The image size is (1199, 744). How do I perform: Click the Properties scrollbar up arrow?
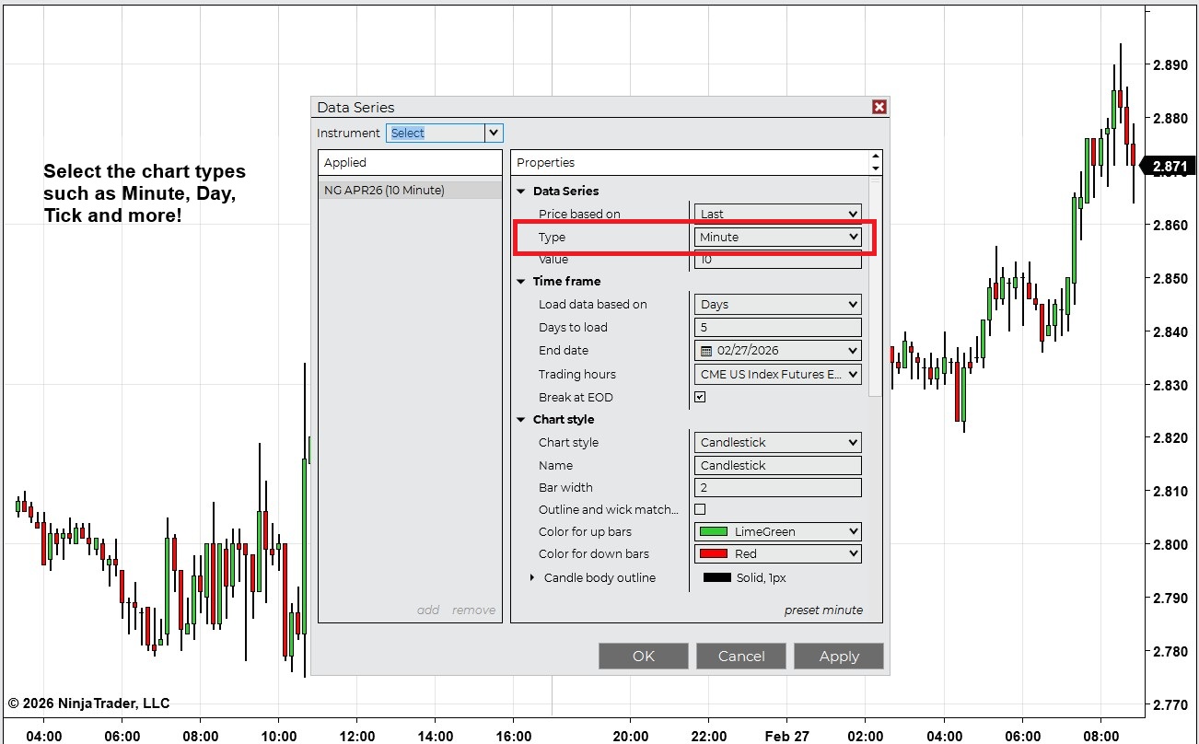pos(875,155)
